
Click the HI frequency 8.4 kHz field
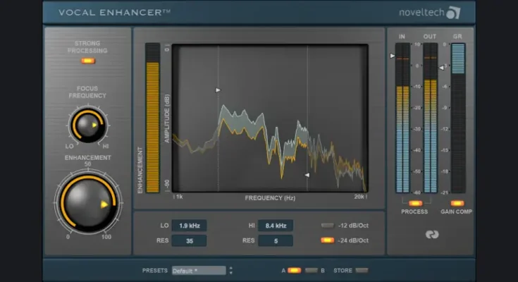275,226
